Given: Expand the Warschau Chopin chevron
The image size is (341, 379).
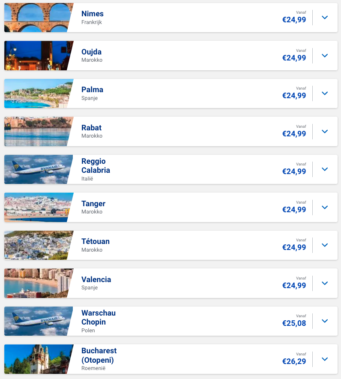Looking at the screenshot, I should (325, 321).
